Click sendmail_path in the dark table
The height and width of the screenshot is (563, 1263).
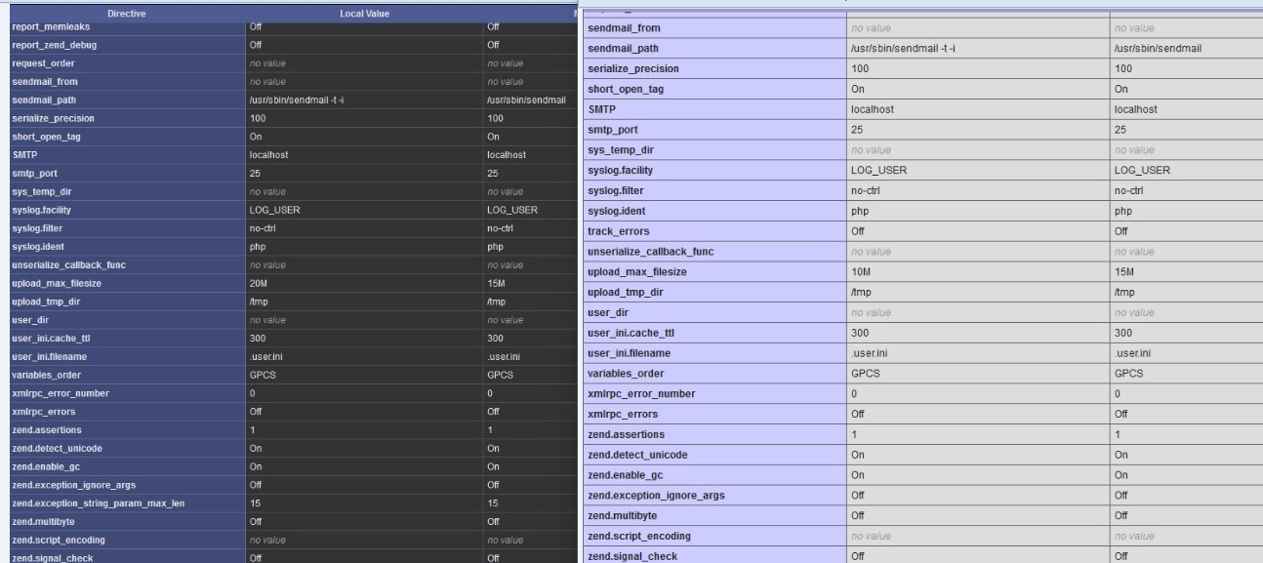pyautogui.click(x=44, y=100)
